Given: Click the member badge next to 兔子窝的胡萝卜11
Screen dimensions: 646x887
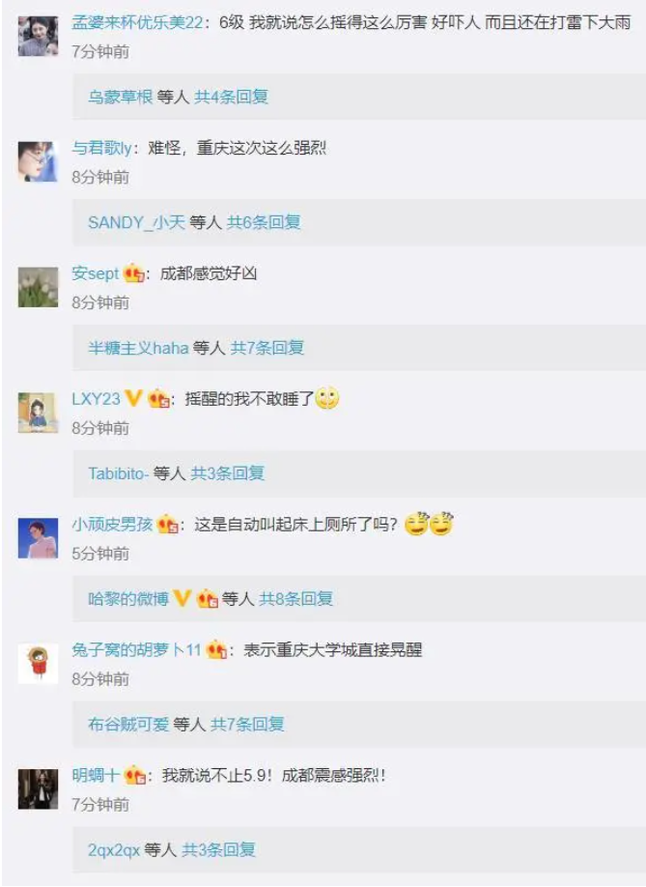Looking at the screenshot, I should pos(216,650).
